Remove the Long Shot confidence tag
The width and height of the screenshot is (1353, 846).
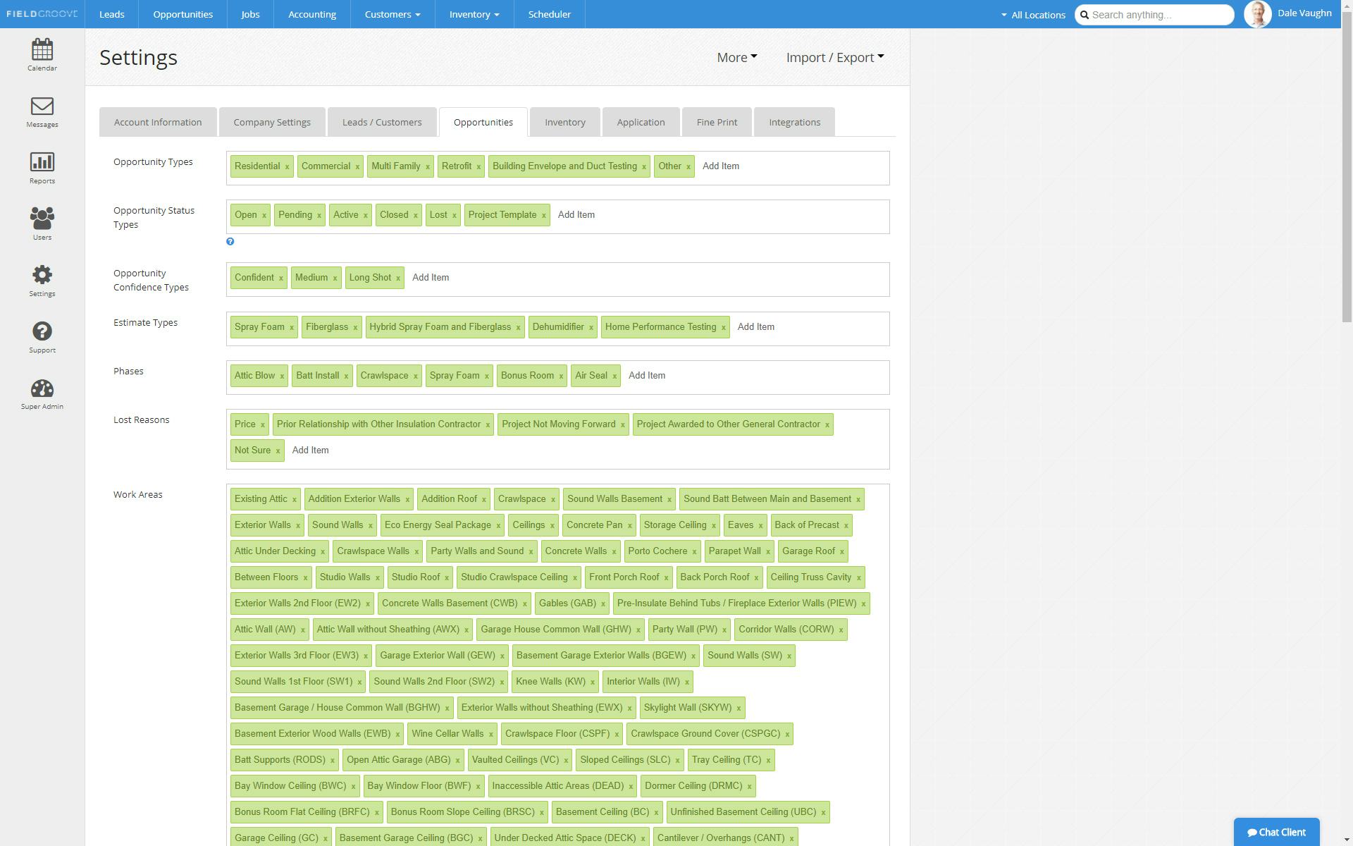tap(398, 278)
